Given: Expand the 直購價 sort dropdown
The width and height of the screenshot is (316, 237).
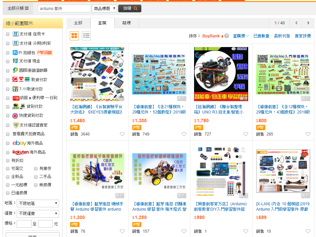Looking at the screenshot, I should click(241, 36).
